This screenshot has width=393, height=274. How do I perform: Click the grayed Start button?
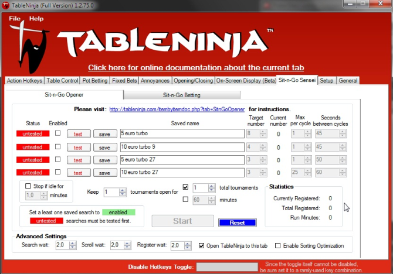pos(182,221)
